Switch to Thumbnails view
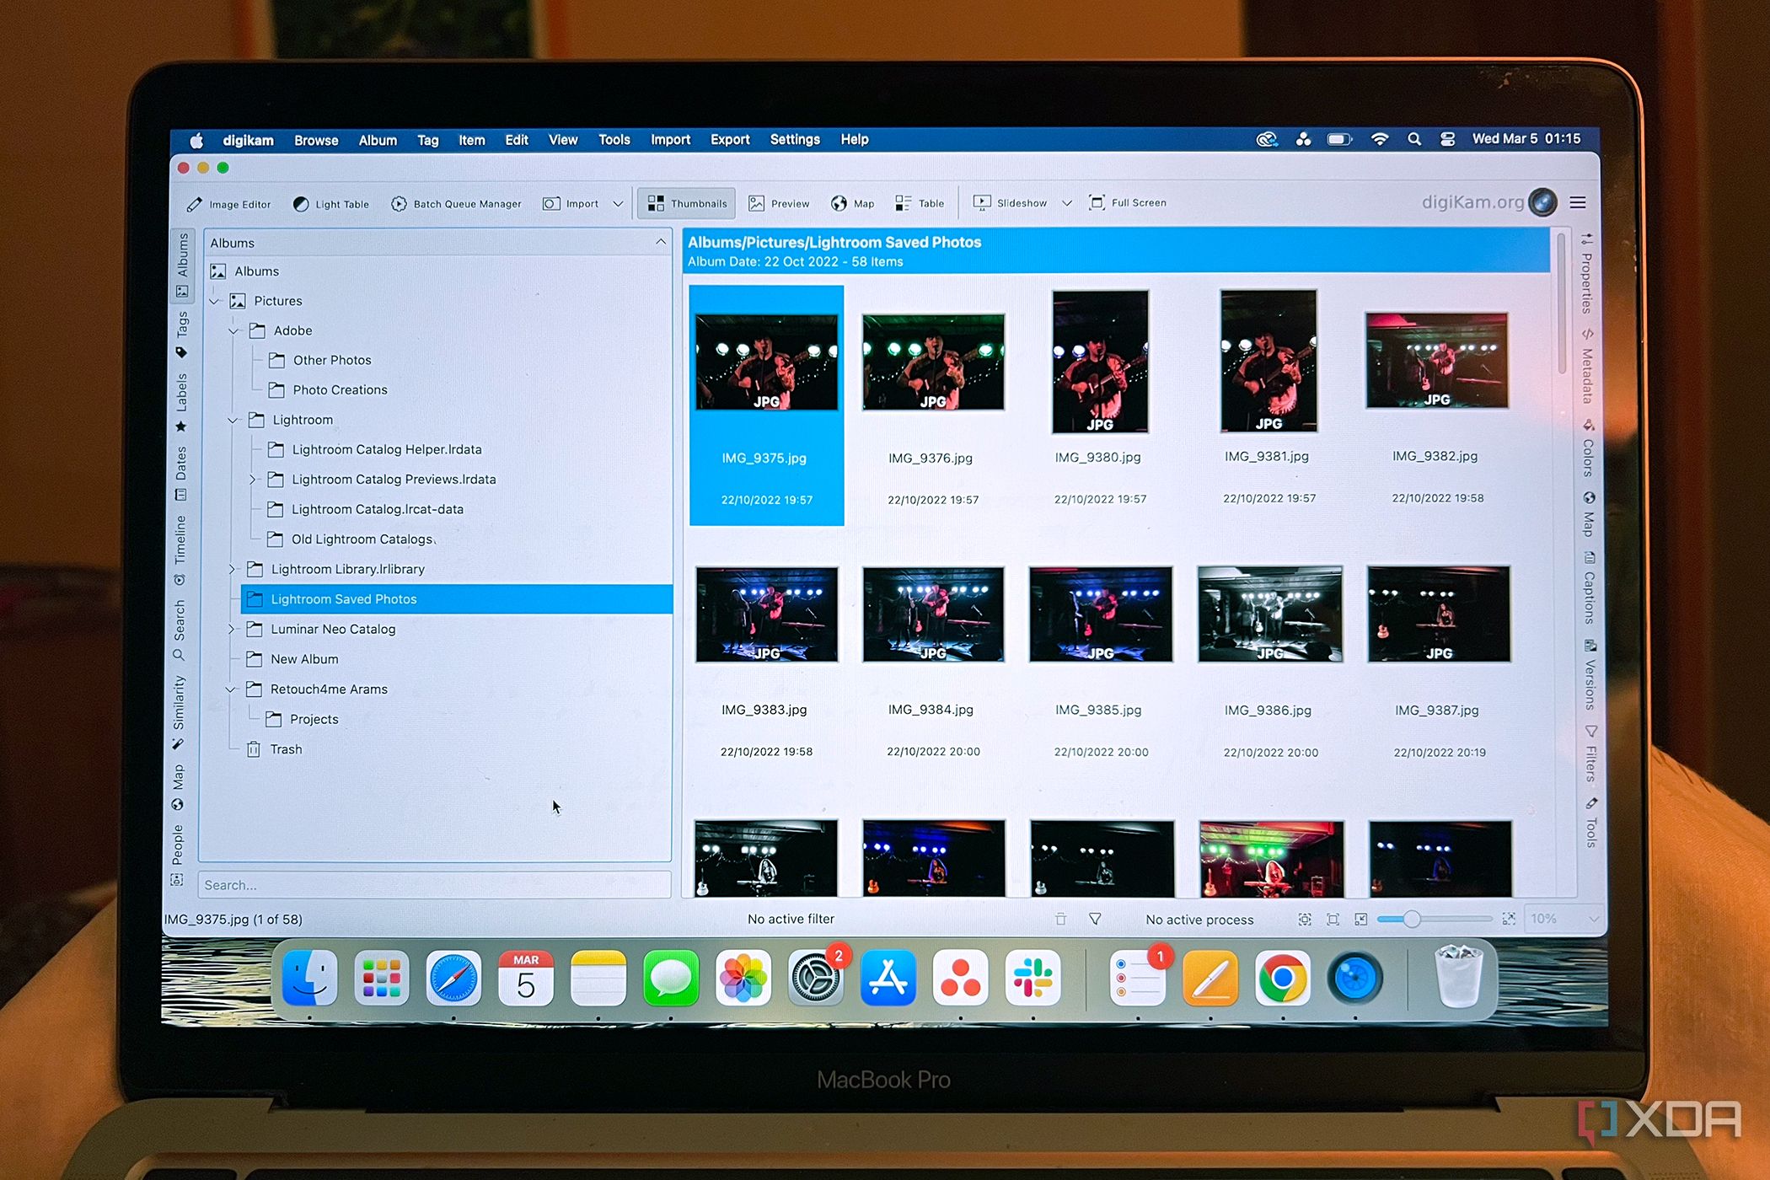Image resolution: width=1770 pixels, height=1180 pixels. point(687,204)
